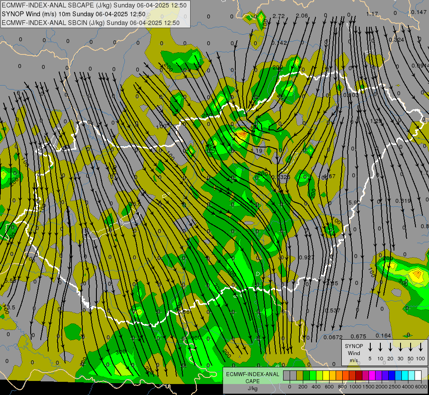This screenshot has height=395, width=429.
Task: Click the 'SYNOP Wind m/s' legend label
Action: click(x=354, y=353)
